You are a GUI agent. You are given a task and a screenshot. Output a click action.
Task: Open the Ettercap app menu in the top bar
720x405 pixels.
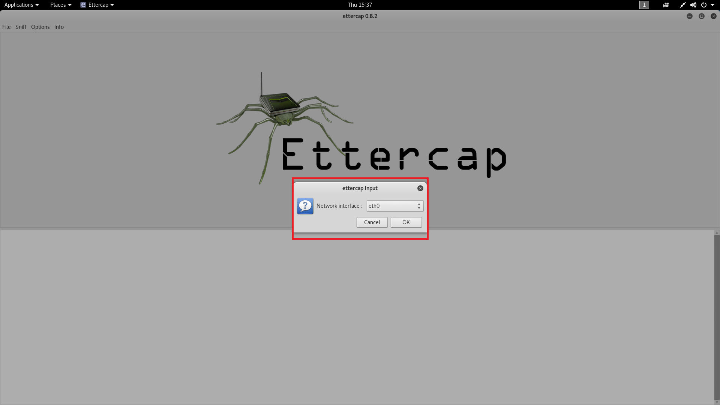coord(97,5)
